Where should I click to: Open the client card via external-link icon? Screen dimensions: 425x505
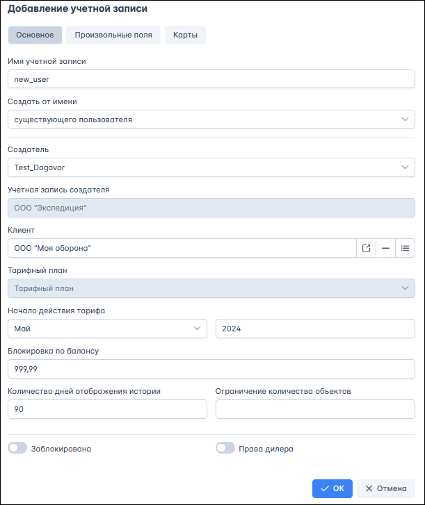[366, 248]
